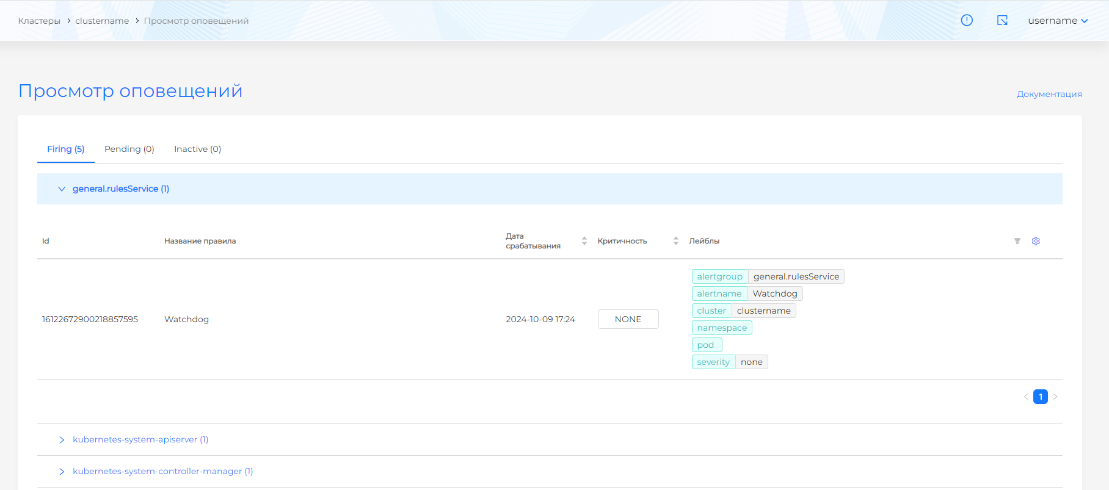1109x490 pixels.
Task: Expand kubernetes-system-controller-manager group
Action: [62, 472]
